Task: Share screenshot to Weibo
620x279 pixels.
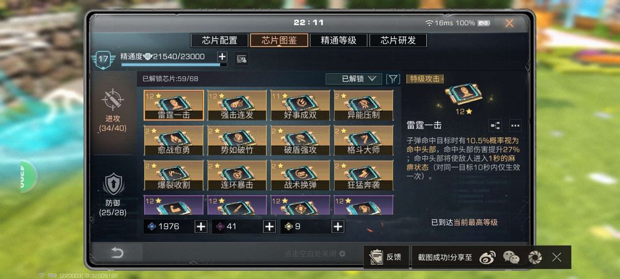Action: tap(487, 258)
